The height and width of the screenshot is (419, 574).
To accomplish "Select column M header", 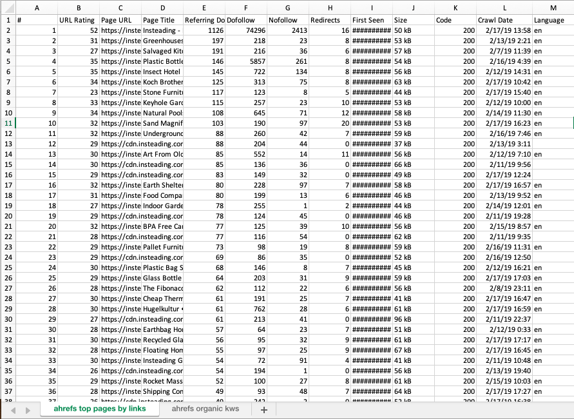I will pos(553,8).
